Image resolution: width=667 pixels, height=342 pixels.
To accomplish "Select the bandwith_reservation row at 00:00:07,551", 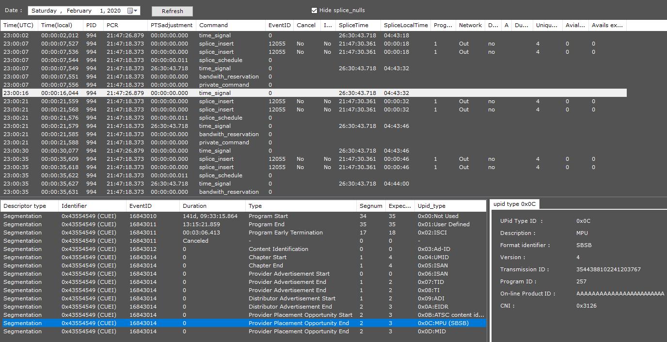I will [314, 77].
